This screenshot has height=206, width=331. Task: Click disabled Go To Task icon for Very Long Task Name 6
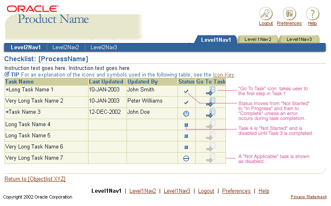pyautogui.click(x=211, y=147)
